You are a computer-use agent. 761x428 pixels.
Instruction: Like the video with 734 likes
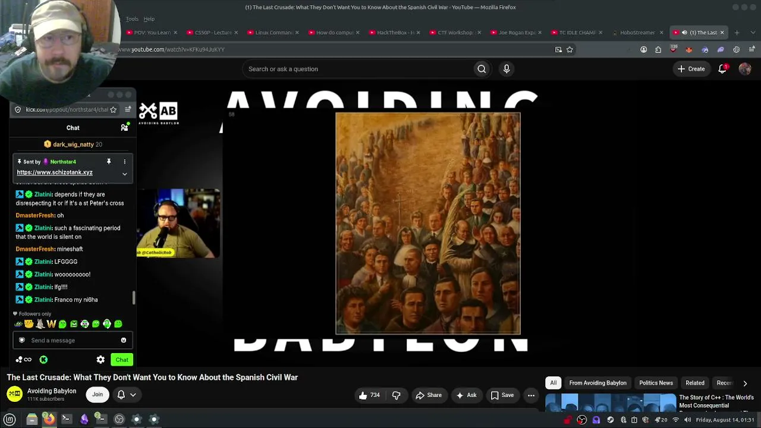[x=370, y=395]
